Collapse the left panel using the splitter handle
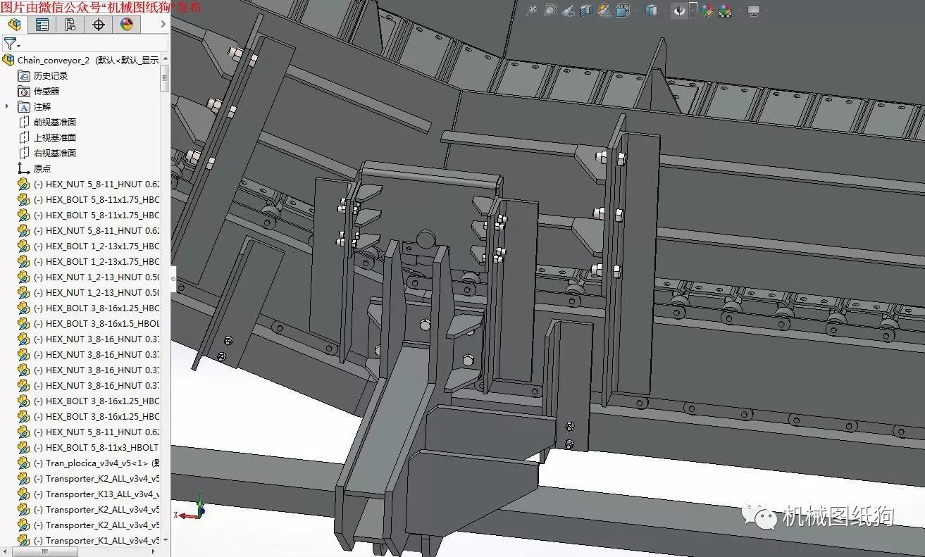Image resolution: width=925 pixels, height=557 pixels. tap(172, 278)
